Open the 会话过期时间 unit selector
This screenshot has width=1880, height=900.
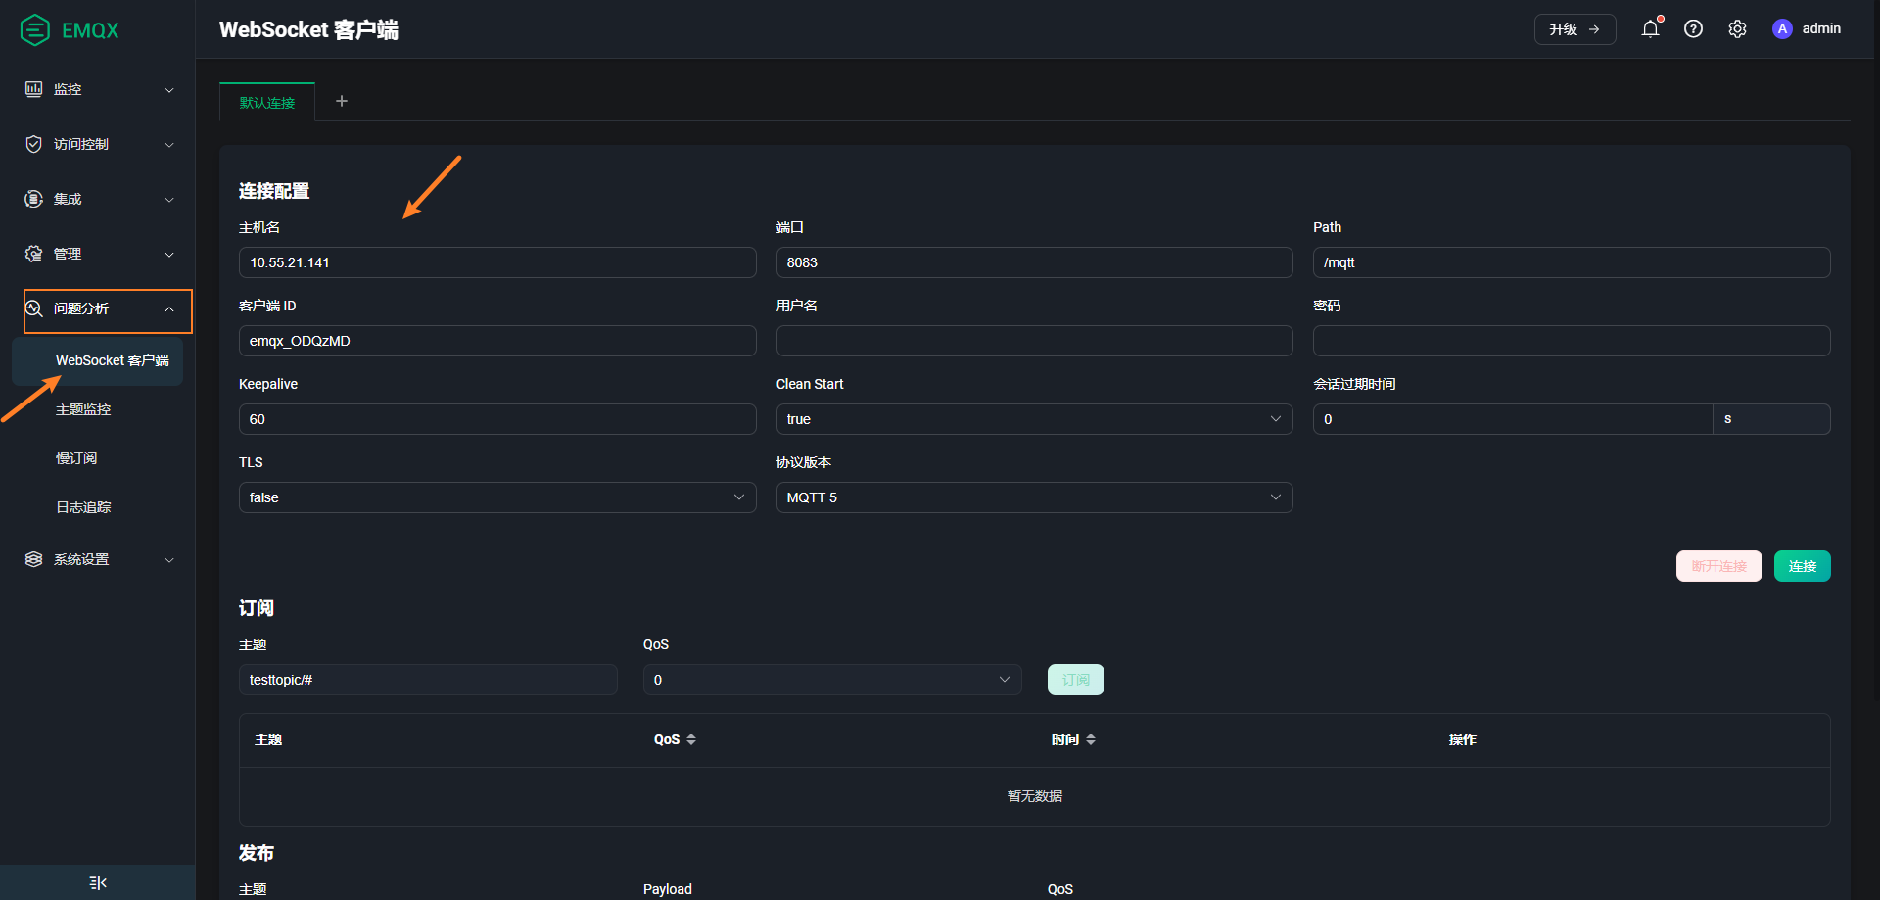coord(1771,419)
